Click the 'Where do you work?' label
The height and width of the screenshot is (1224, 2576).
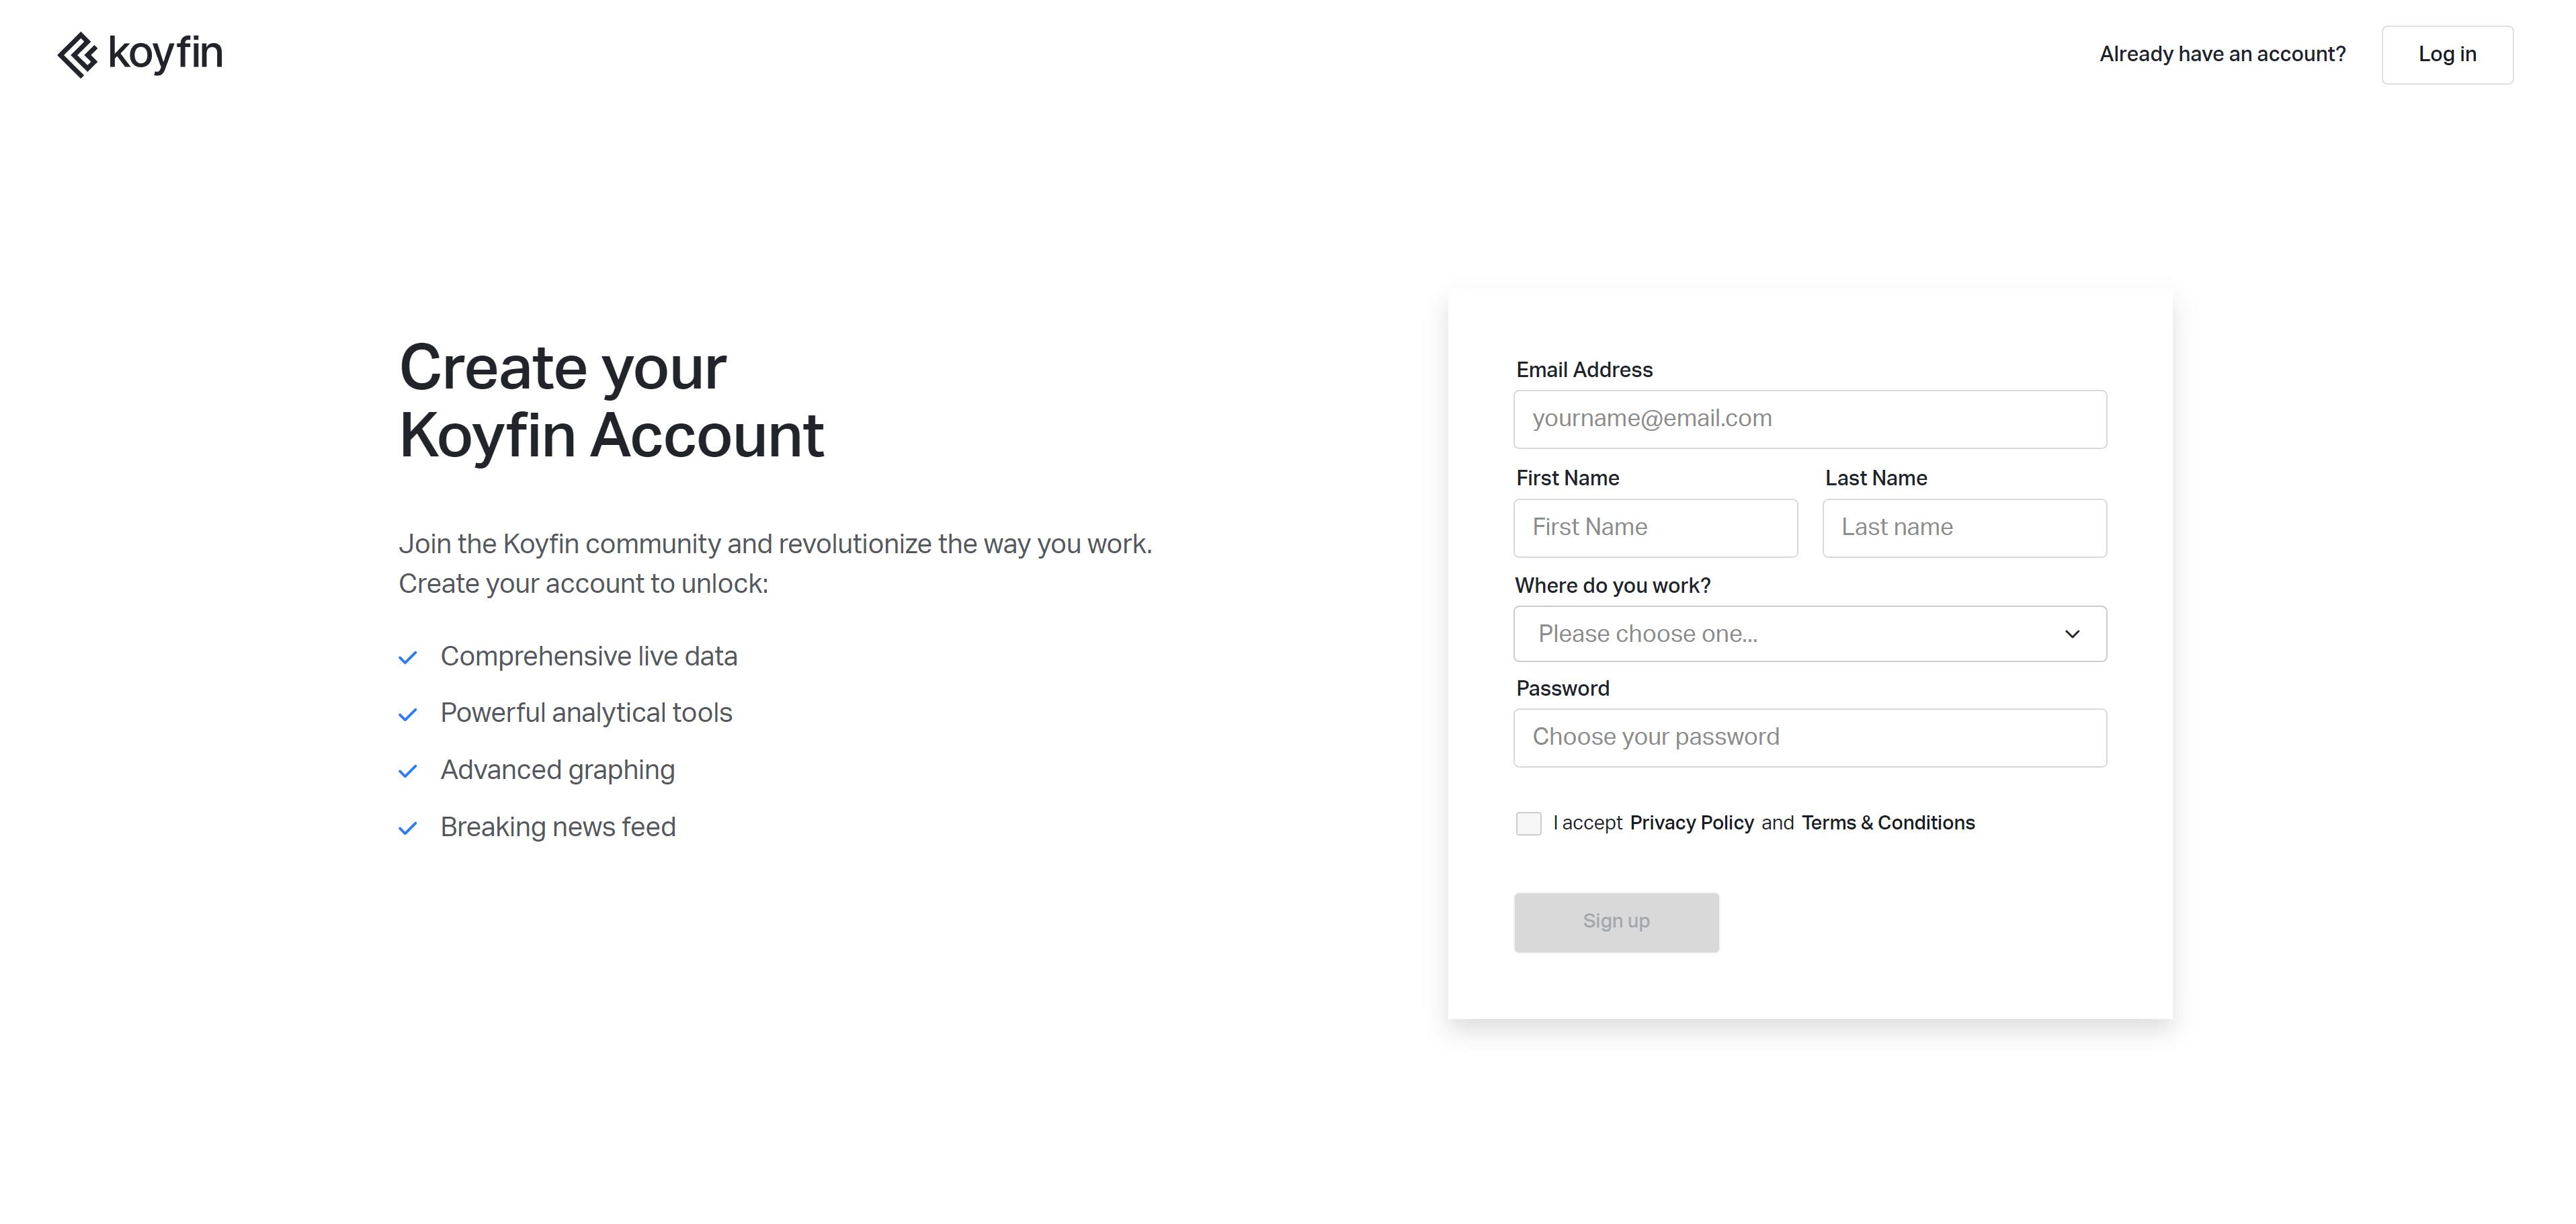(1613, 586)
